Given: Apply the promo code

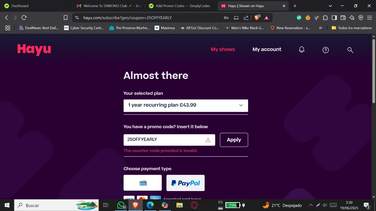Looking at the screenshot, I should pos(234,140).
